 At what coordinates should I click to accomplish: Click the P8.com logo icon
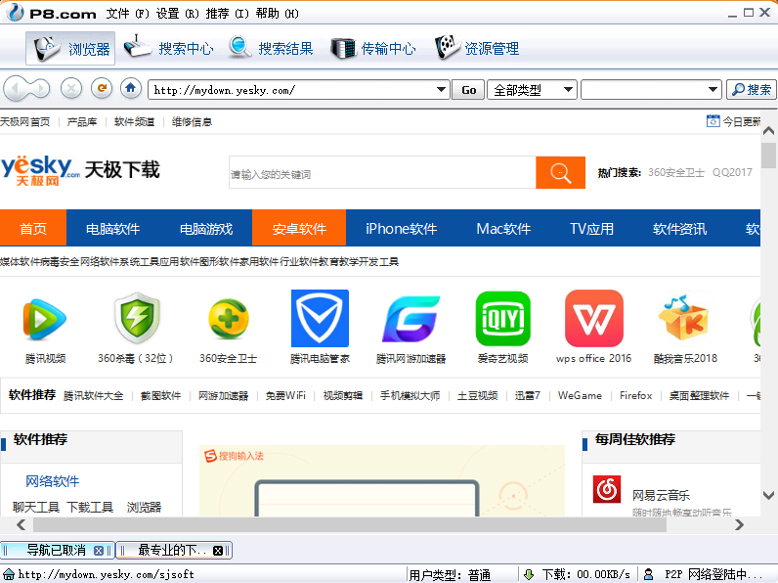coord(16,13)
